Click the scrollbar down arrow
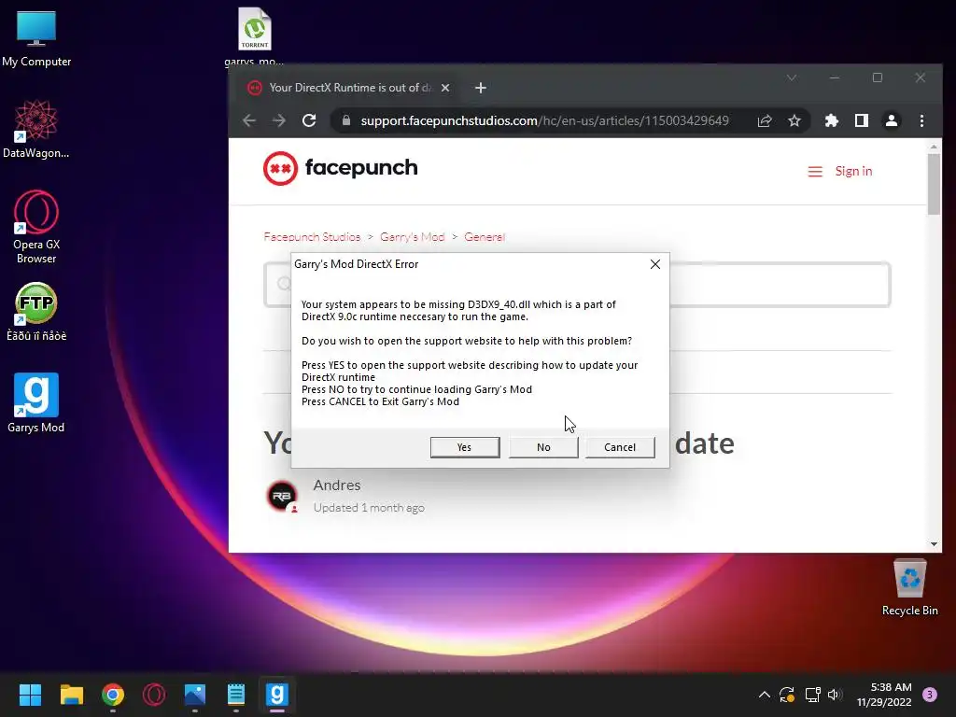 click(934, 544)
